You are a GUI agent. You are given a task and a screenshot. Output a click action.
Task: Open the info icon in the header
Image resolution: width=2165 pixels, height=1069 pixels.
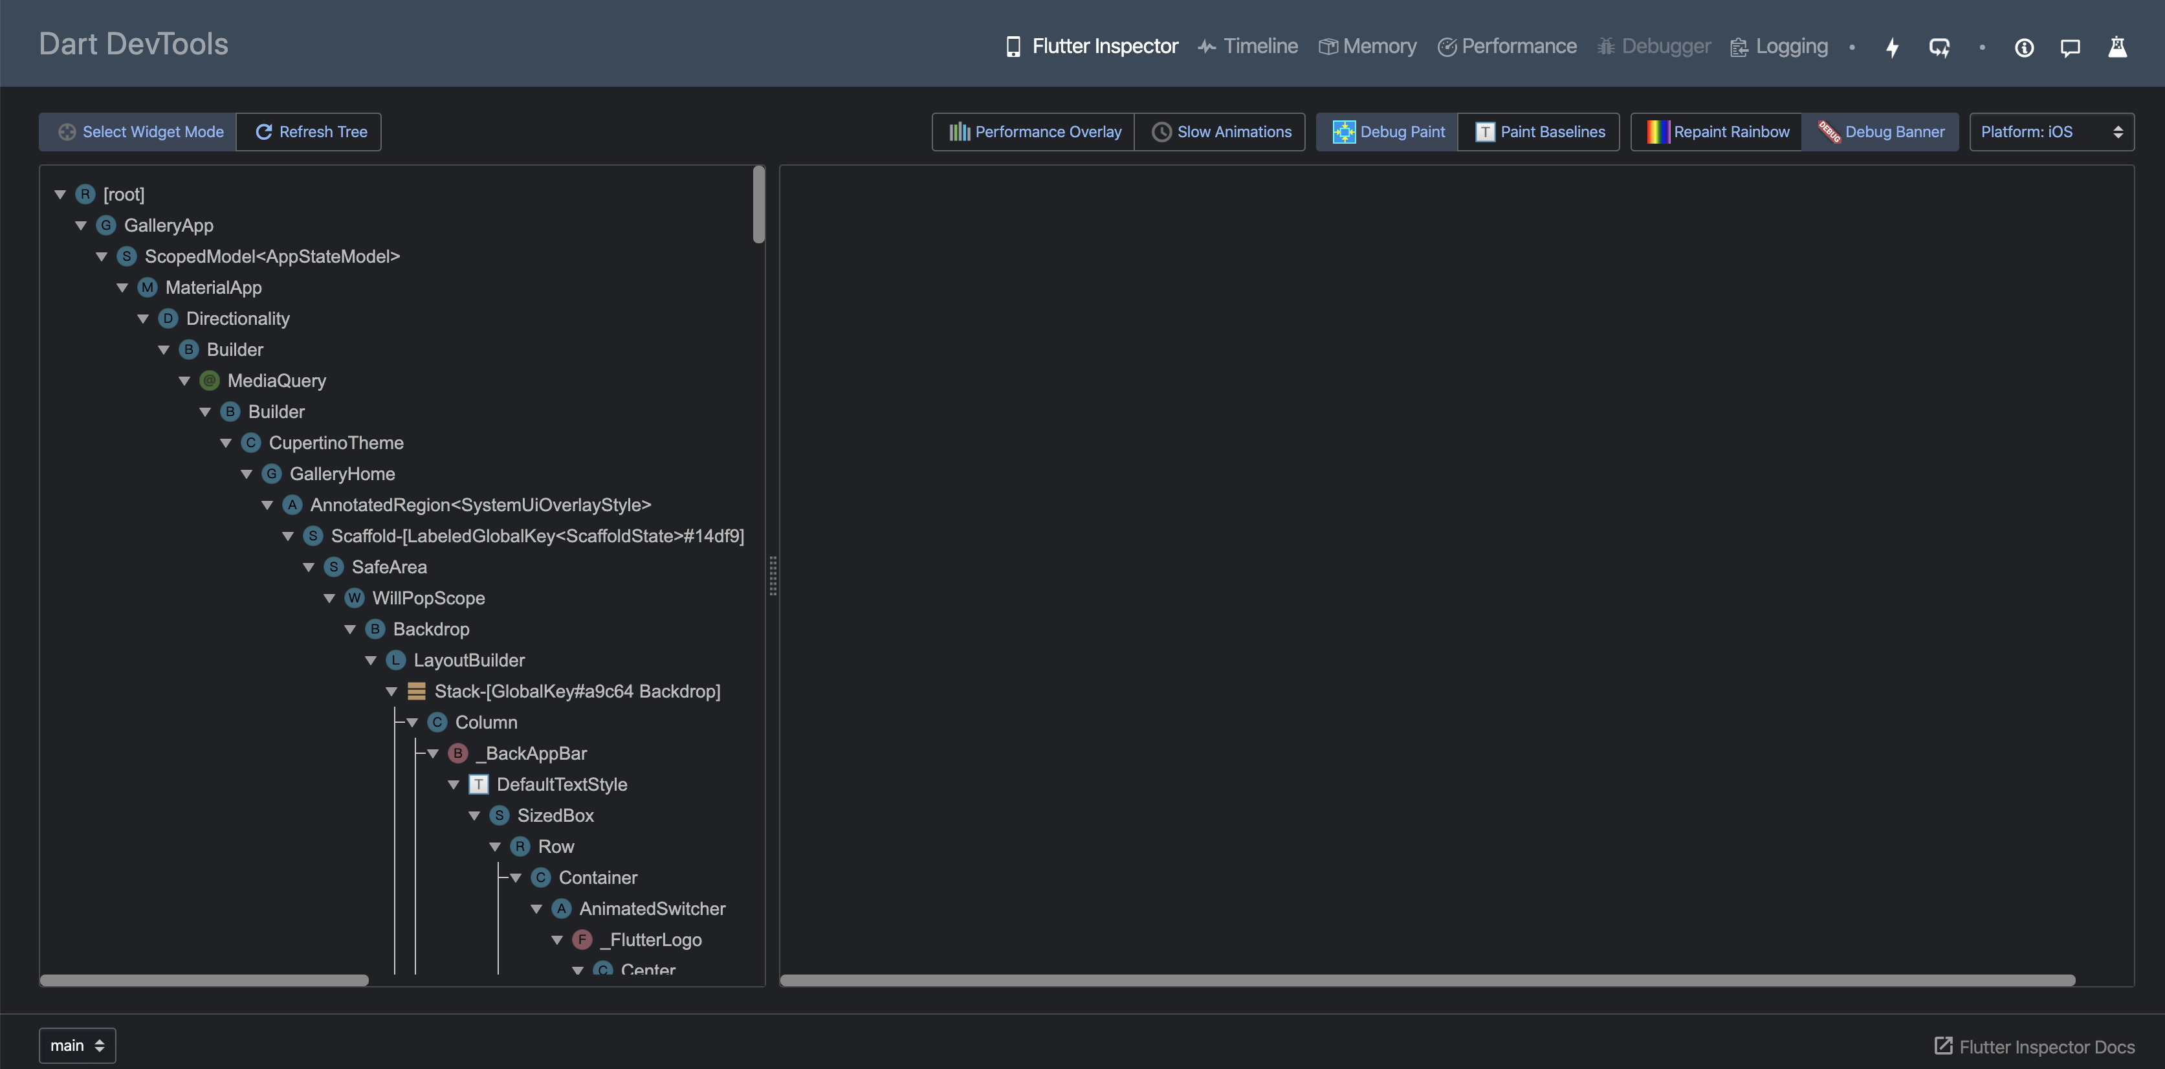tap(2024, 47)
